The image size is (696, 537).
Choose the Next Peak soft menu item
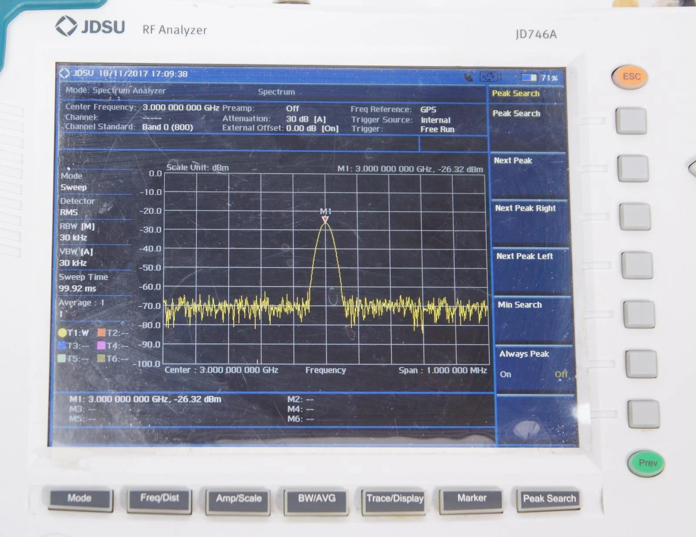point(528,175)
